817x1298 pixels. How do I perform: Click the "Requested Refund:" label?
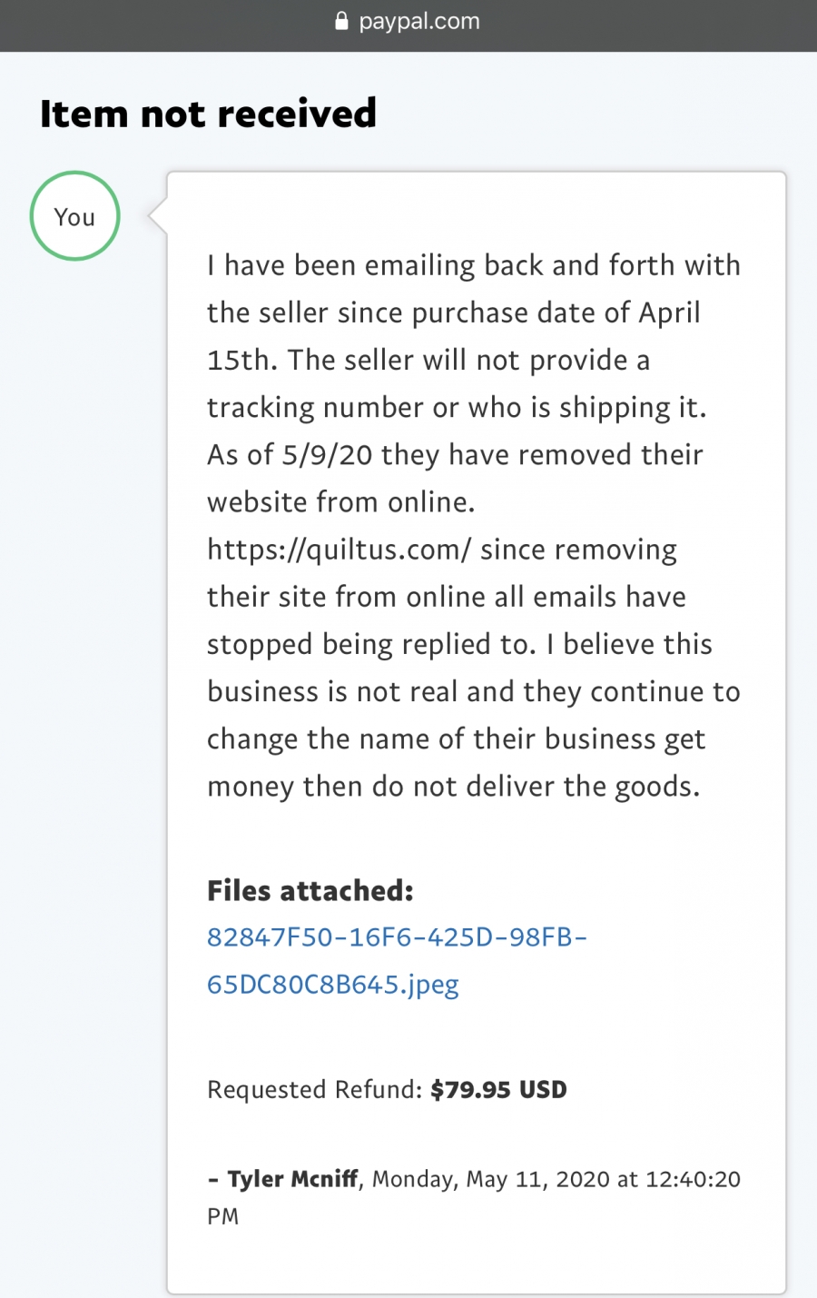[314, 1089]
